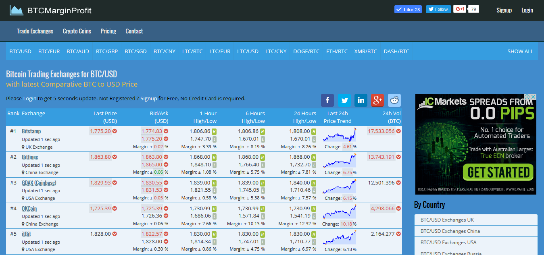
Task: Select ETH/BTC pair tab
Action: 337,51
